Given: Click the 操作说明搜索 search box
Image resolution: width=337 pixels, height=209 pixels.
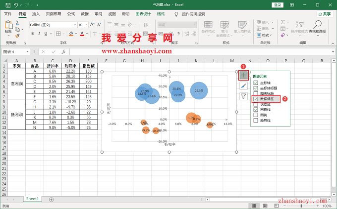Looking at the screenshot, I should click(193, 14).
